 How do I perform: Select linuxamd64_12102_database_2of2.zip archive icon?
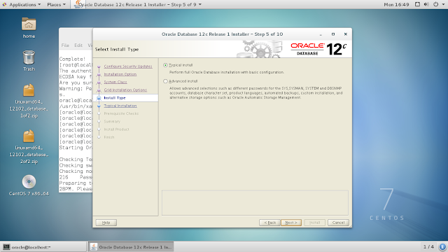pos(29,136)
